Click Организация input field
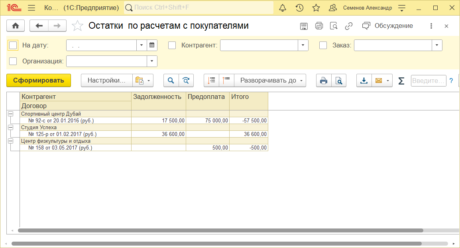Screen dimensions: 460x248 tap(106, 61)
